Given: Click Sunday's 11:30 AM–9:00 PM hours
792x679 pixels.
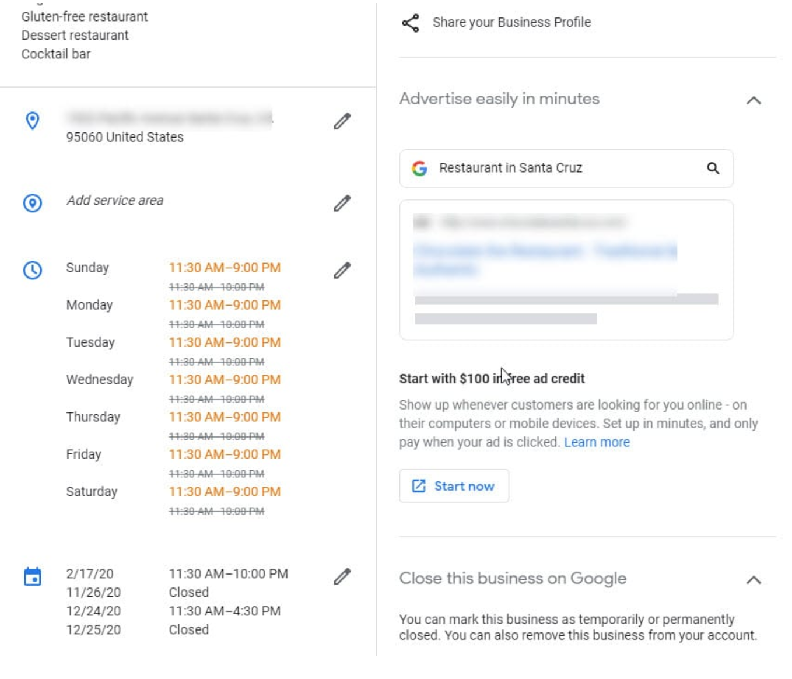Looking at the screenshot, I should tap(225, 268).
